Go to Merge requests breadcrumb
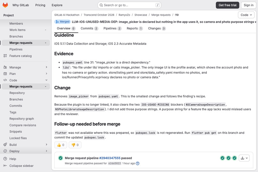258x172 pixels. (x=161, y=15)
